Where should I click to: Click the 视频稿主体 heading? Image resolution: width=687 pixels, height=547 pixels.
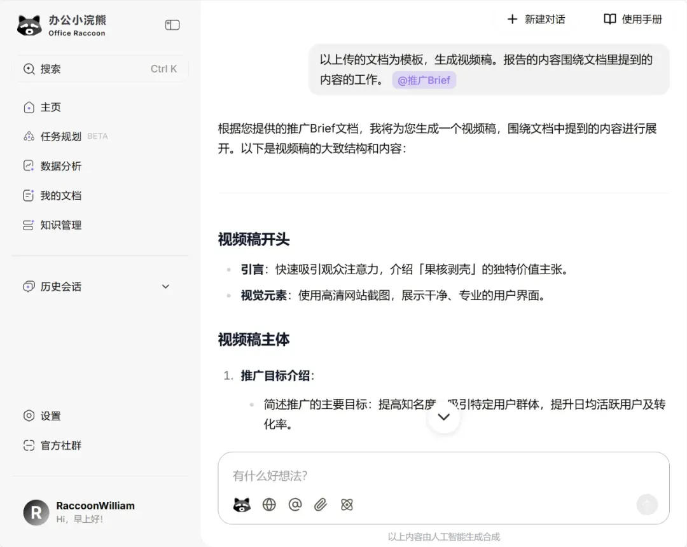click(x=254, y=340)
